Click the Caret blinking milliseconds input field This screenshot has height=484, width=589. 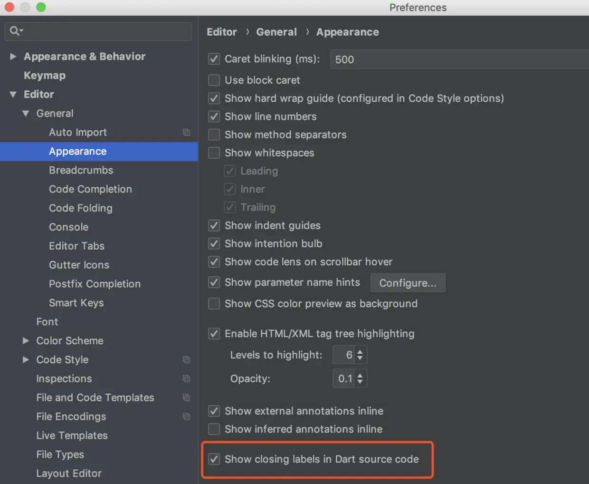(456, 59)
